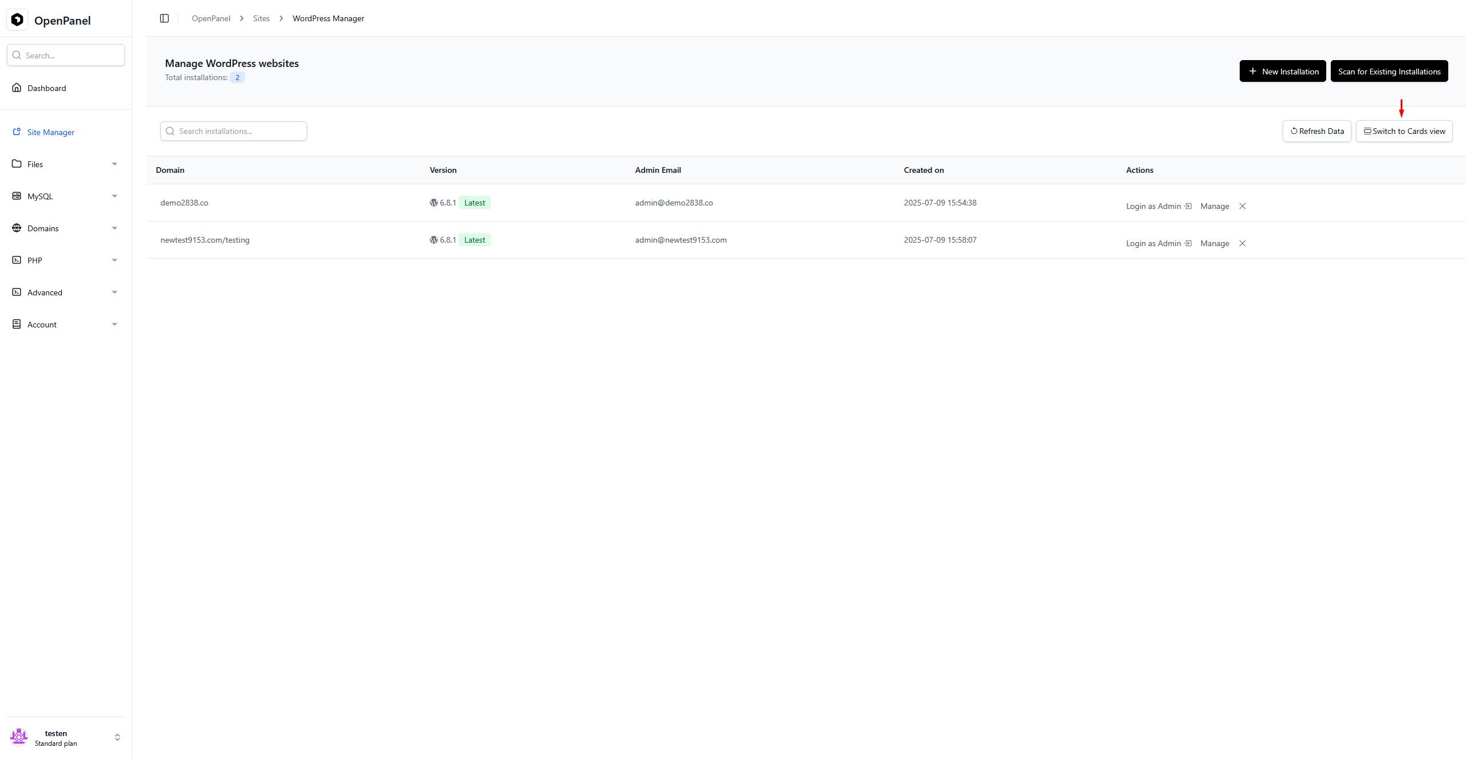This screenshot has width=1466, height=759.
Task: Click the Admin Email column header
Action: pyautogui.click(x=658, y=170)
